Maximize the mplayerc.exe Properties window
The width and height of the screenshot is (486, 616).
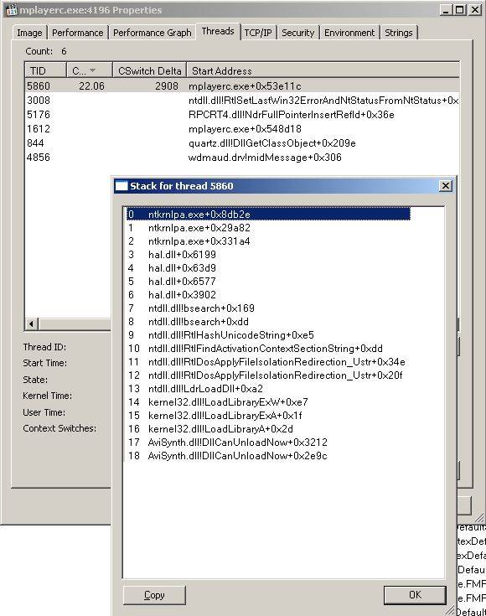click(x=460, y=10)
